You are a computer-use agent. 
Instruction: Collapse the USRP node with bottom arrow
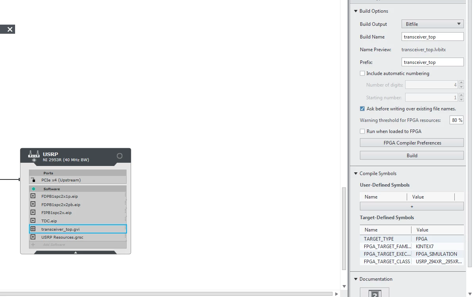[75, 252]
